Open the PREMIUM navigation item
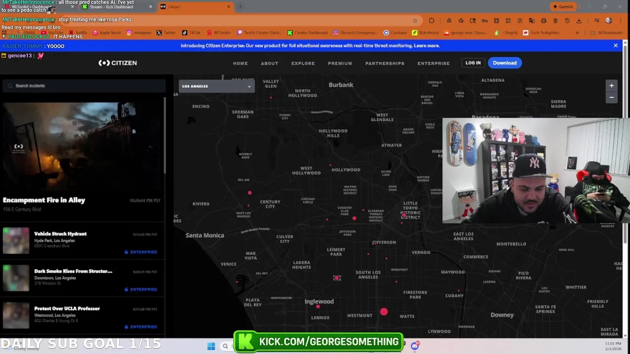Image resolution: width=630 pixels, height=354 pixels. pyautogui.click(x=340, y=63)
